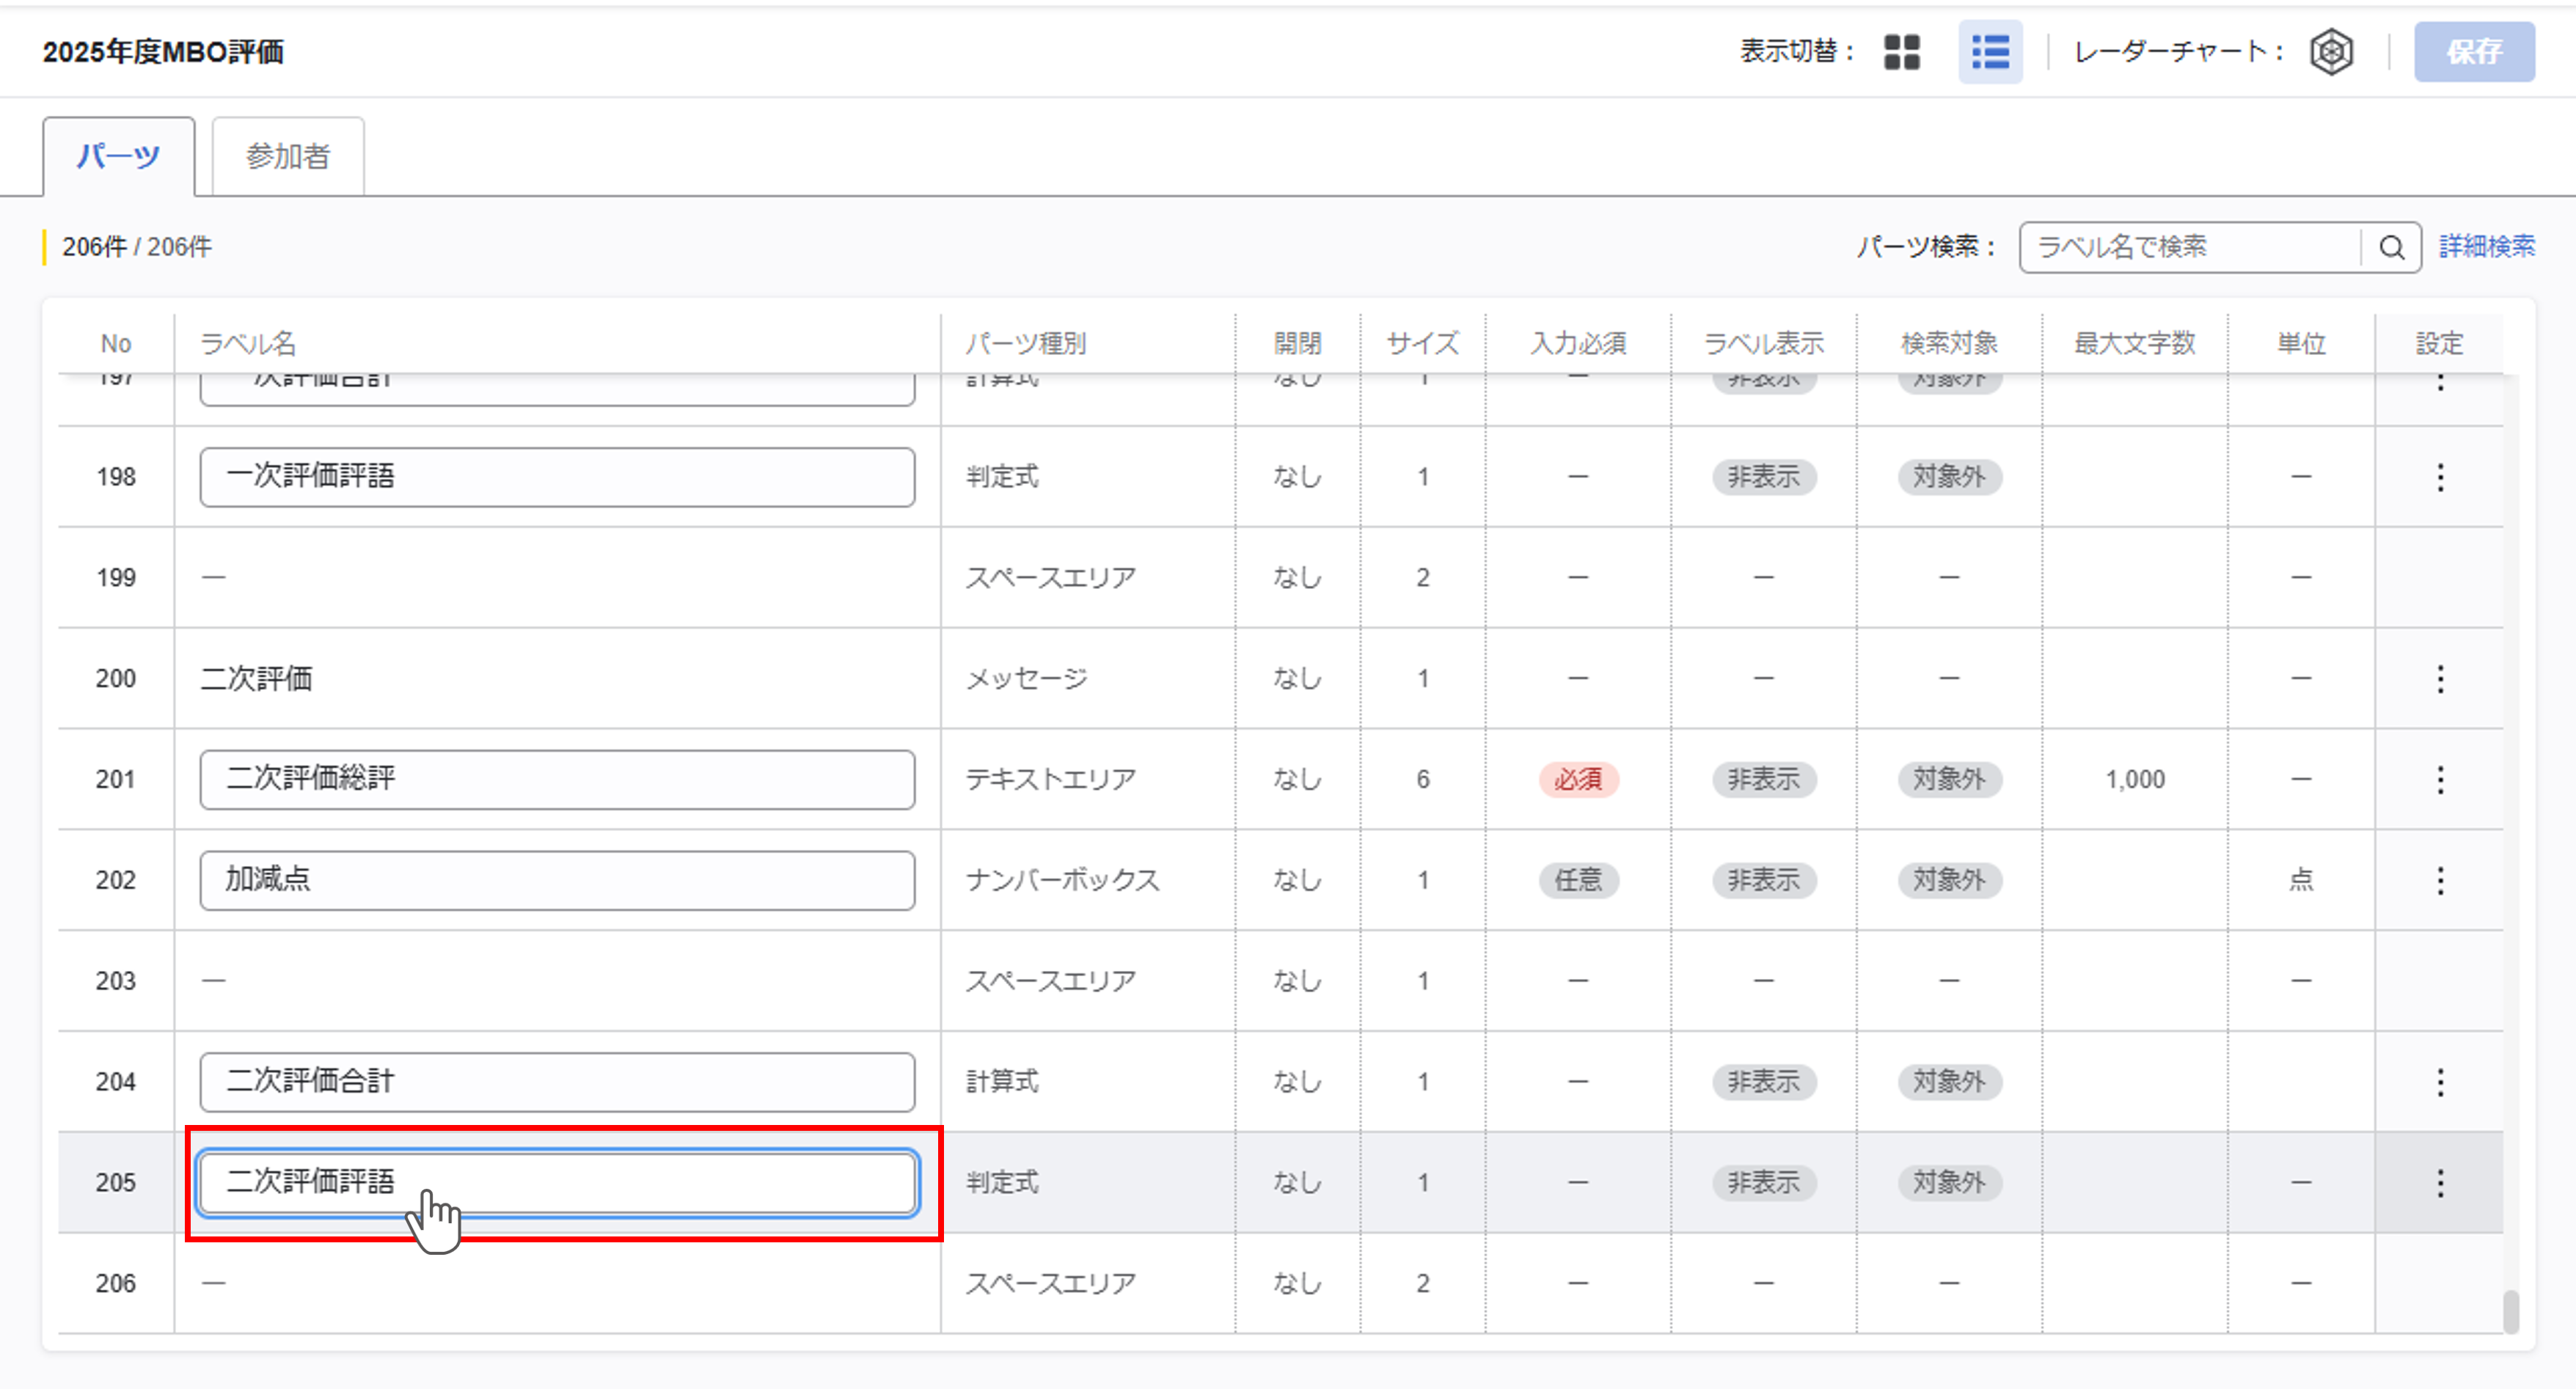Switch to list view display
The width and height of the screenshot is (2576, 1389).
[1989, 52]
